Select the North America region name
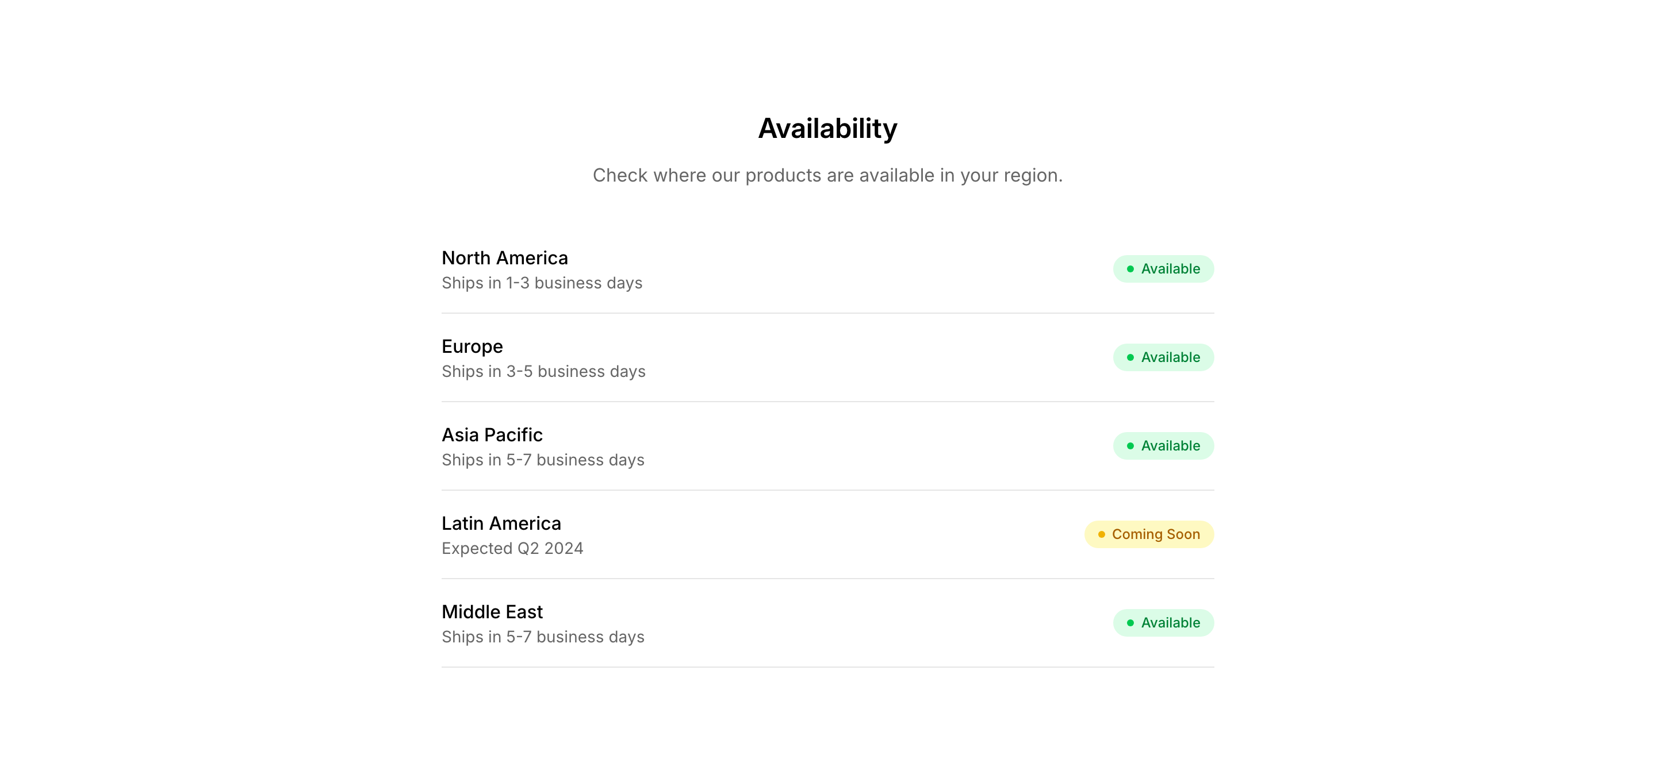1656x778 pixels. tap(505, 258)
